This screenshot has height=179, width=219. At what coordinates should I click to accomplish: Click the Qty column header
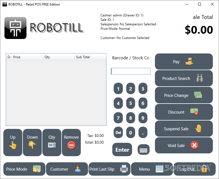coord(59,57)
